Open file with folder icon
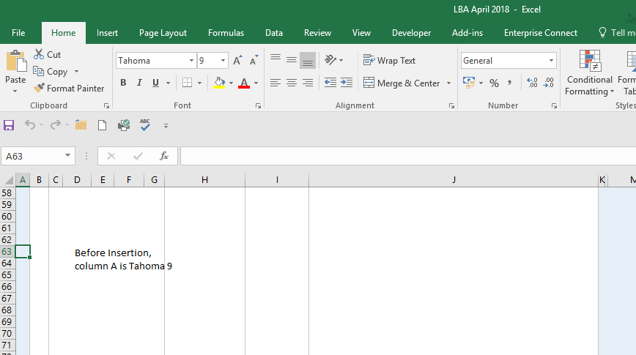Screen dimensions: 636x355 coord(81,125)
